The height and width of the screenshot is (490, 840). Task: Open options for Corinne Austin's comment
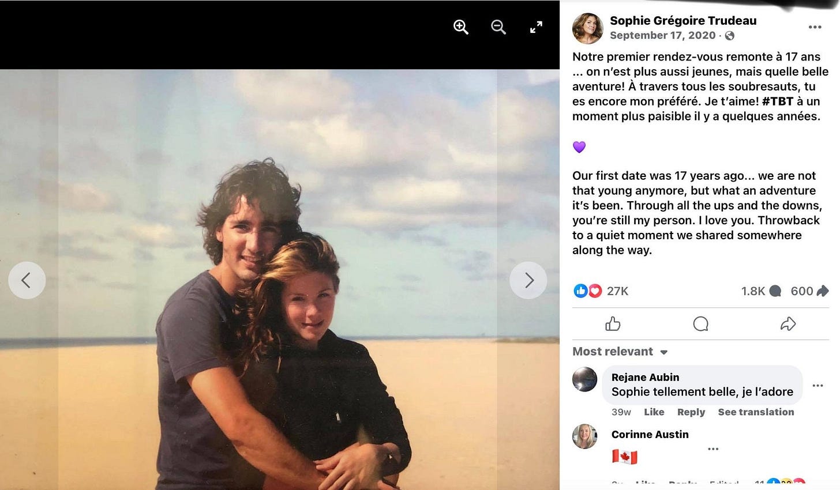(713, 449)
